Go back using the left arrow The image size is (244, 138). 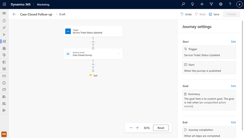14,14
